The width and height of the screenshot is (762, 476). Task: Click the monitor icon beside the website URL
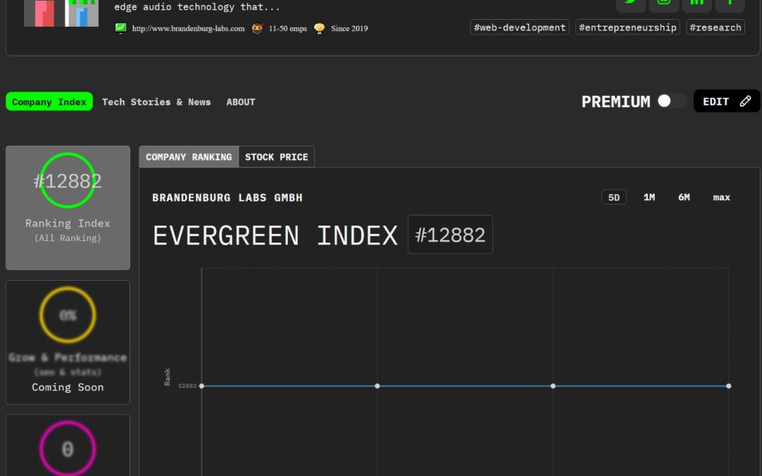click(121, 28)
